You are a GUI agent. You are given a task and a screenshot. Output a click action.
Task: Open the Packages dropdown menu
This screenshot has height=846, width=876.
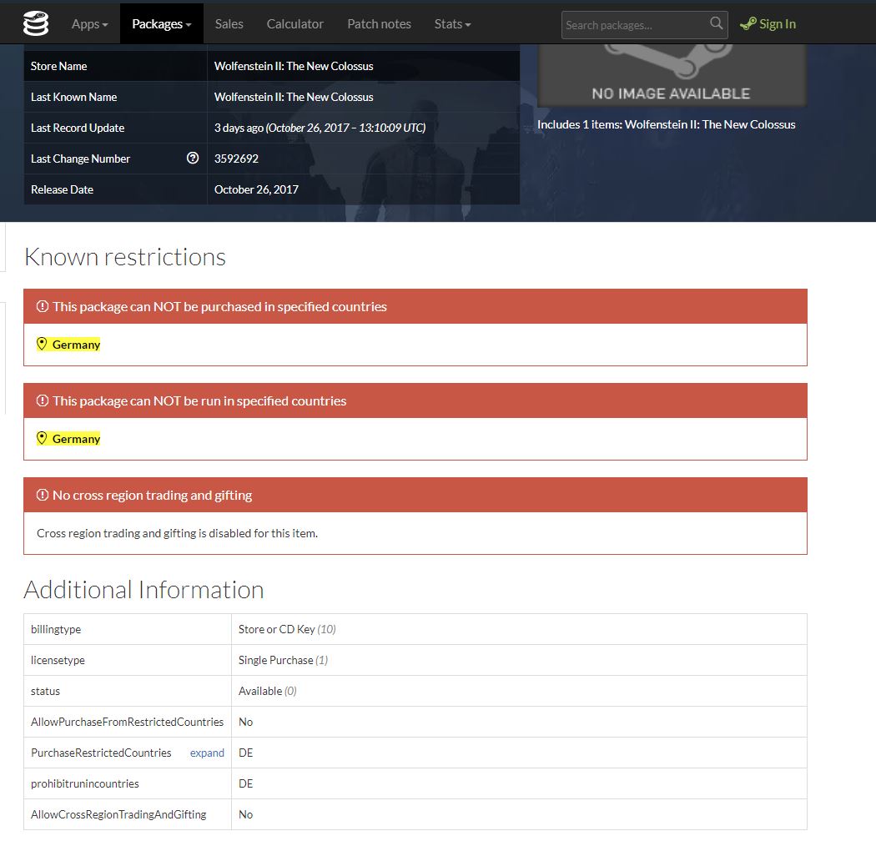pos(162,24)
